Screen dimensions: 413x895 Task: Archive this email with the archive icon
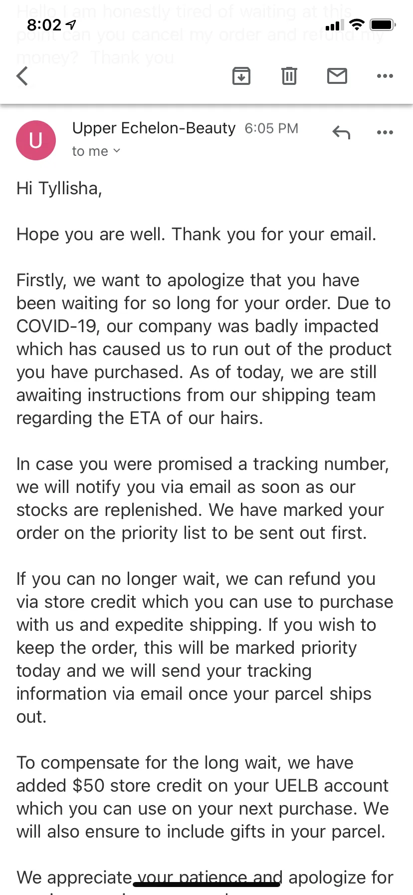click(x=241, y=76)
